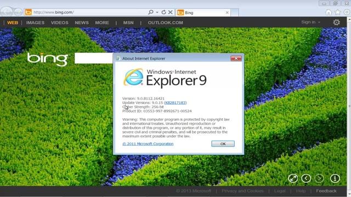Click into the Bing search box
The height and width of the screenshot is (197, 351).
pos(94,59)
